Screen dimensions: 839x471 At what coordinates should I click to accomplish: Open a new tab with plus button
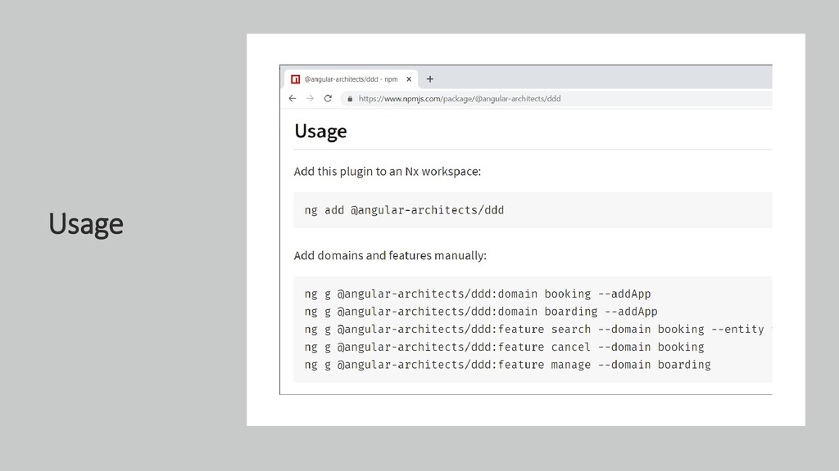click(429, 79)
